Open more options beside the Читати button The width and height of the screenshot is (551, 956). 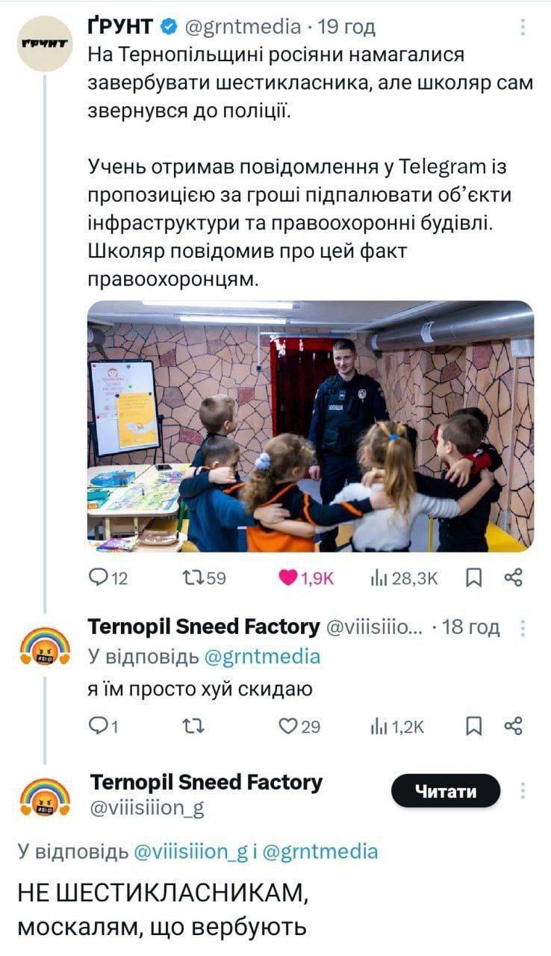(523, 790)
